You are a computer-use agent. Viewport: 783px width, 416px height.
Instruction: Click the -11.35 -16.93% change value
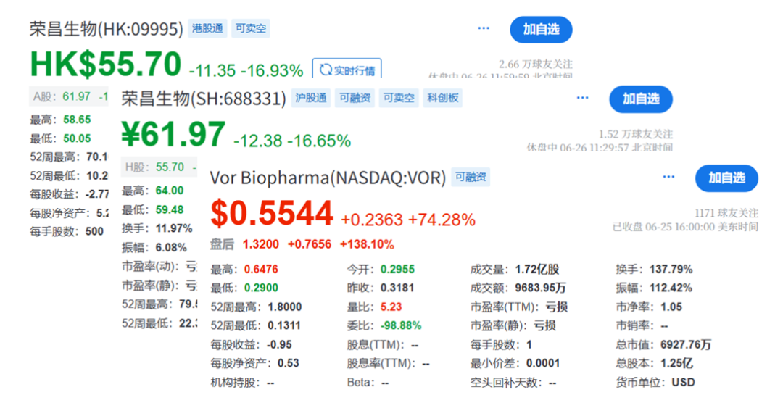pyautogui.click(x=246, y=70)
